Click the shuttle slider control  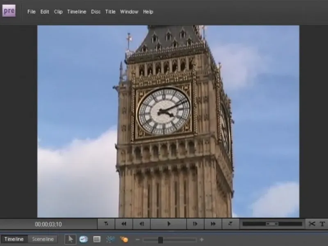272,224
